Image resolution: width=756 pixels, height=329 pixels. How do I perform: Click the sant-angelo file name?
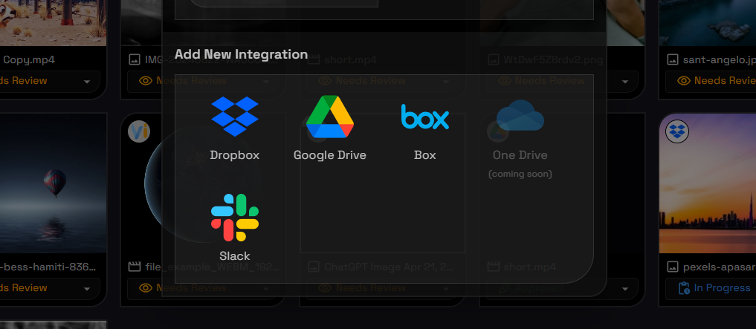[720, 60]
